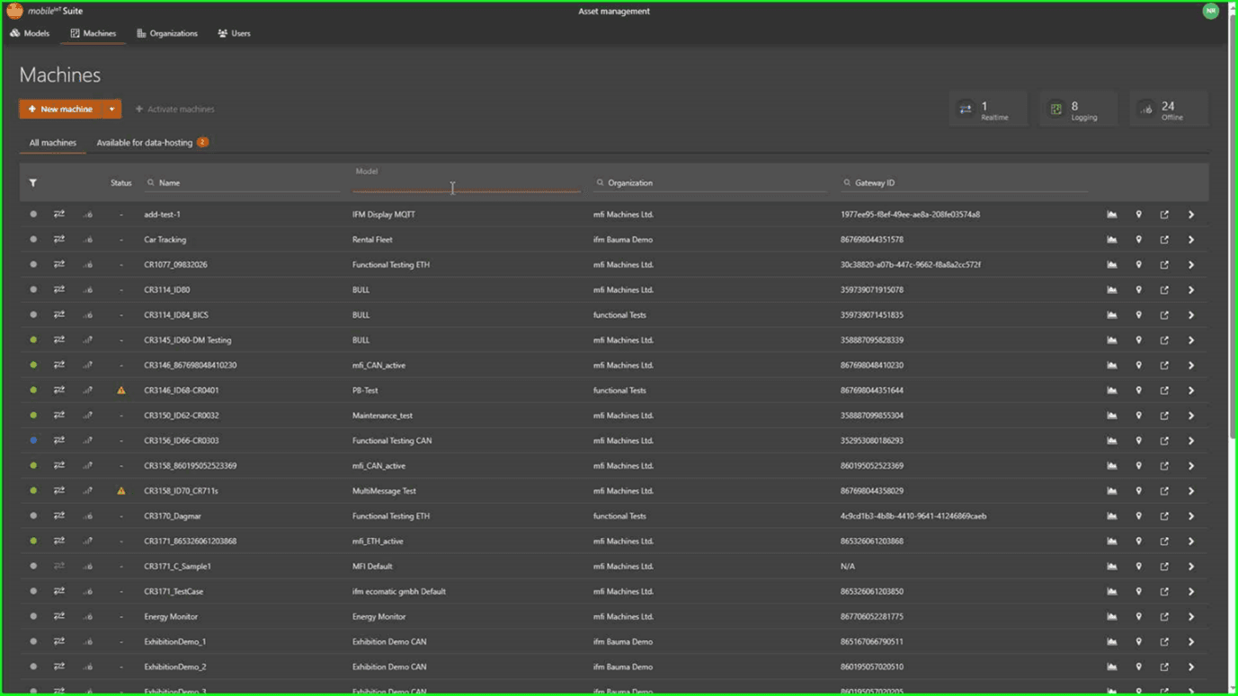Open add-test-1 in external window
Image resolution: width=1238 pixels, height=696 pixels.
point(1164,215)
